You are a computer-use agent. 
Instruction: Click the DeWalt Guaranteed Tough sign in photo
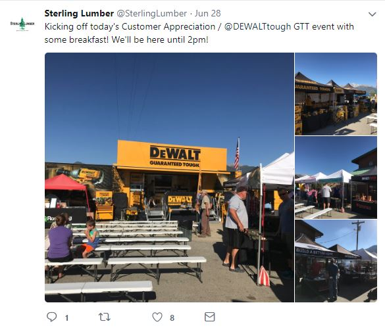click(x=172, y=155)
